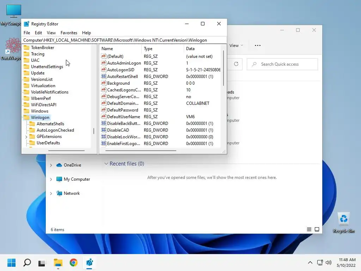Click the Virtualization folder icon
The height and width of the screenshot is (271, 361).
click(x=27, y=85)
